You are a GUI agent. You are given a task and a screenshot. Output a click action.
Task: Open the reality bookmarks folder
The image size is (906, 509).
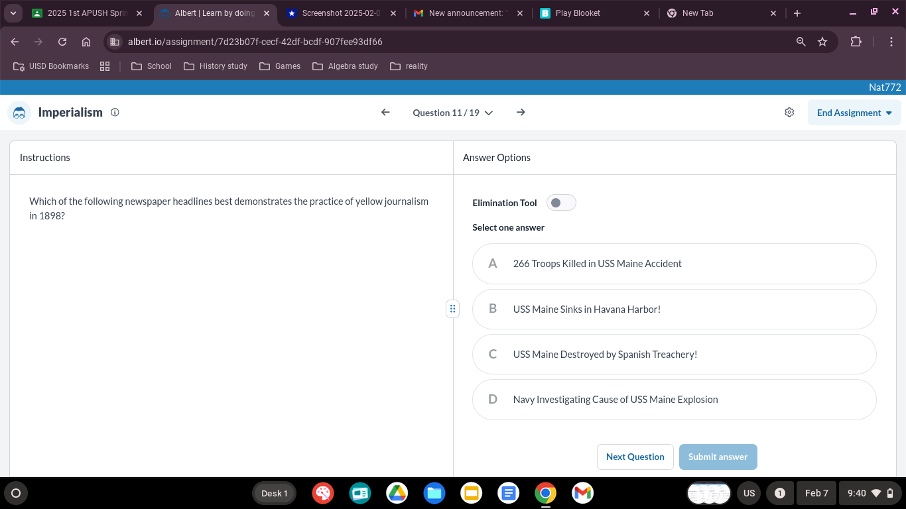pyautogui.click(x=409, y=66)
